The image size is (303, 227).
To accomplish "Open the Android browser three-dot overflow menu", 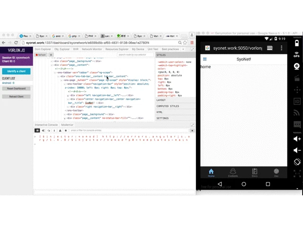I will [281, 48].
